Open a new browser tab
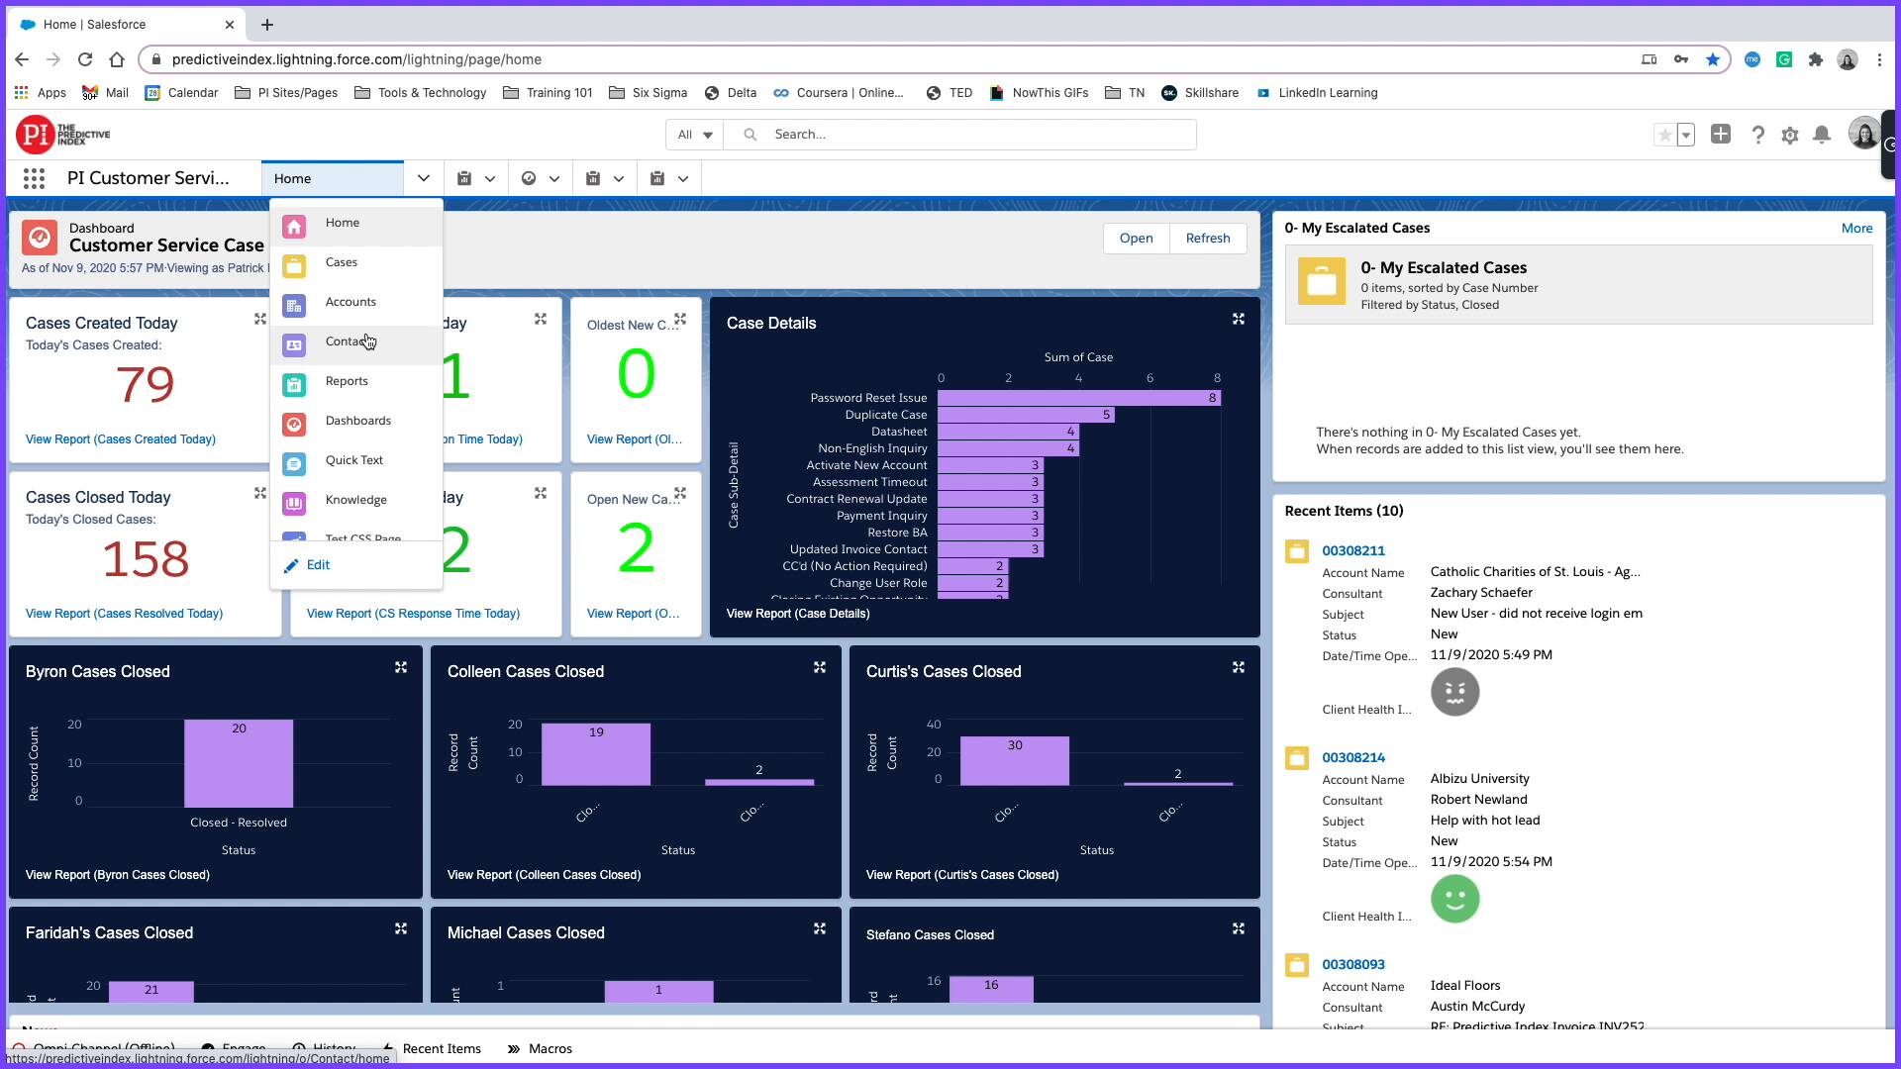Screen dimensions: 1901x1069 (267, 25)
